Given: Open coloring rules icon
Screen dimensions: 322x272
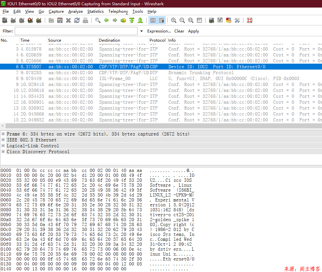Looking at the screenshot, I should (x=228, y=20).
